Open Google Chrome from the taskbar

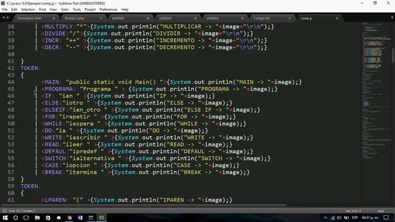click(70, 218)
